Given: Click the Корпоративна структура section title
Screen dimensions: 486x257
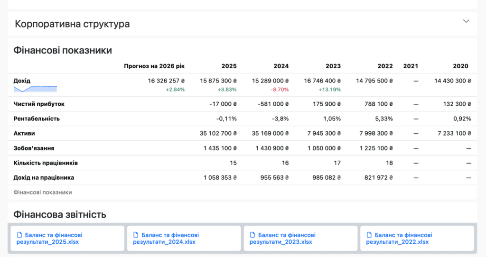Looking at the screenshot, I should click(x=72, y=24).
